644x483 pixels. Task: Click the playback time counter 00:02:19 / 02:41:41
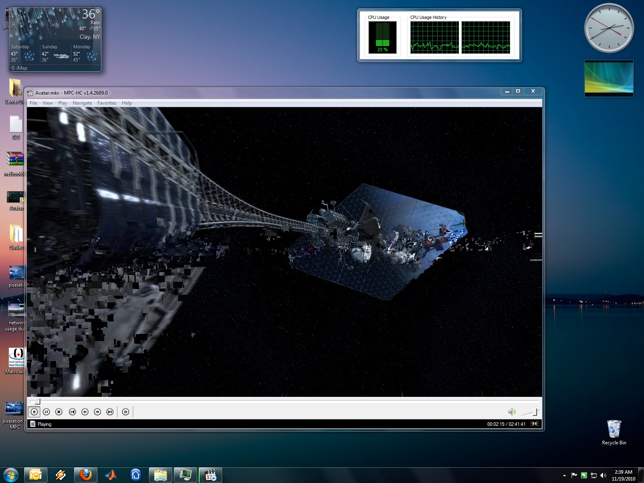pyautogui.click(x=506, y=424)
